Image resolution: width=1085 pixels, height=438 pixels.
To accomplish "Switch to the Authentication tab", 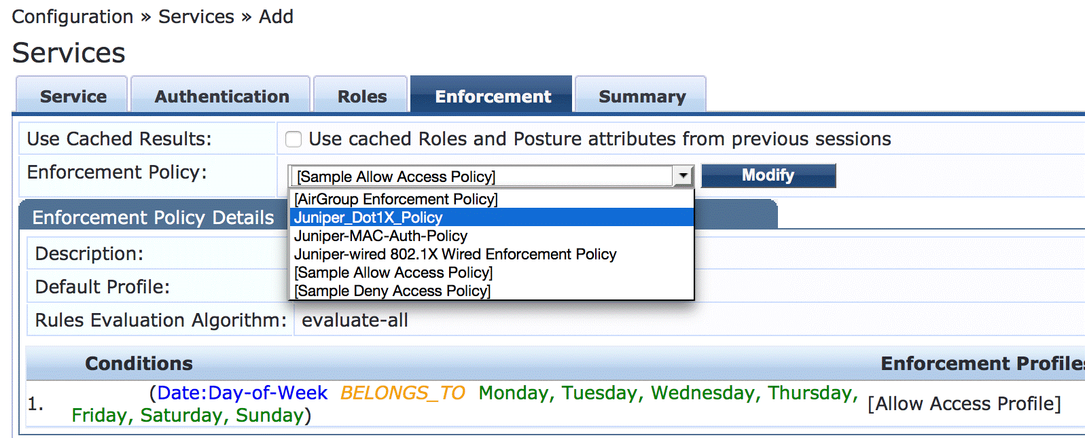I will tap(221, 96).
